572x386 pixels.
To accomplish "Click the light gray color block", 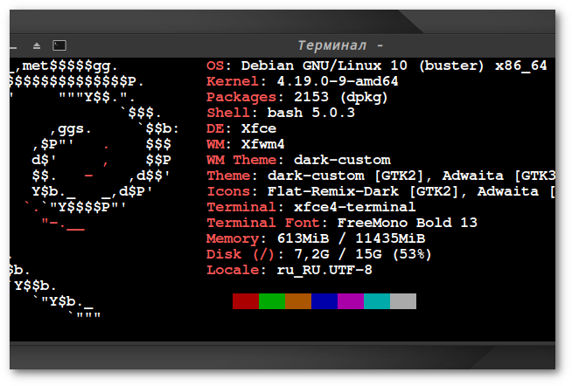I will pos(403,301).
